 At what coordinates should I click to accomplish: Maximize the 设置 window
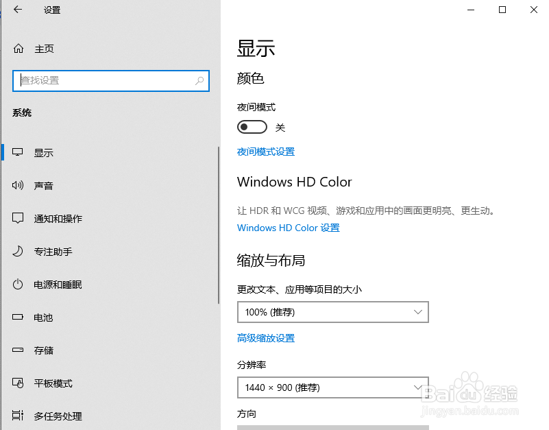[502, 10]
